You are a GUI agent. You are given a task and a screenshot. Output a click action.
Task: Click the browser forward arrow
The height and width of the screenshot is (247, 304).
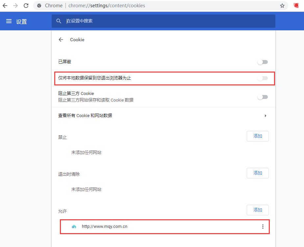15,6
